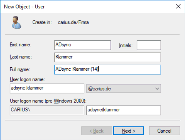Cancel the new user creation
Screen dimensions: 185x140
(164, 131)
